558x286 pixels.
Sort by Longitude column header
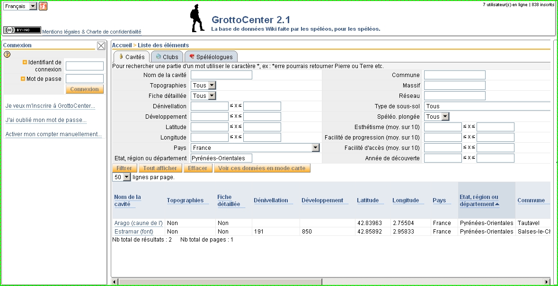[406, 200]
